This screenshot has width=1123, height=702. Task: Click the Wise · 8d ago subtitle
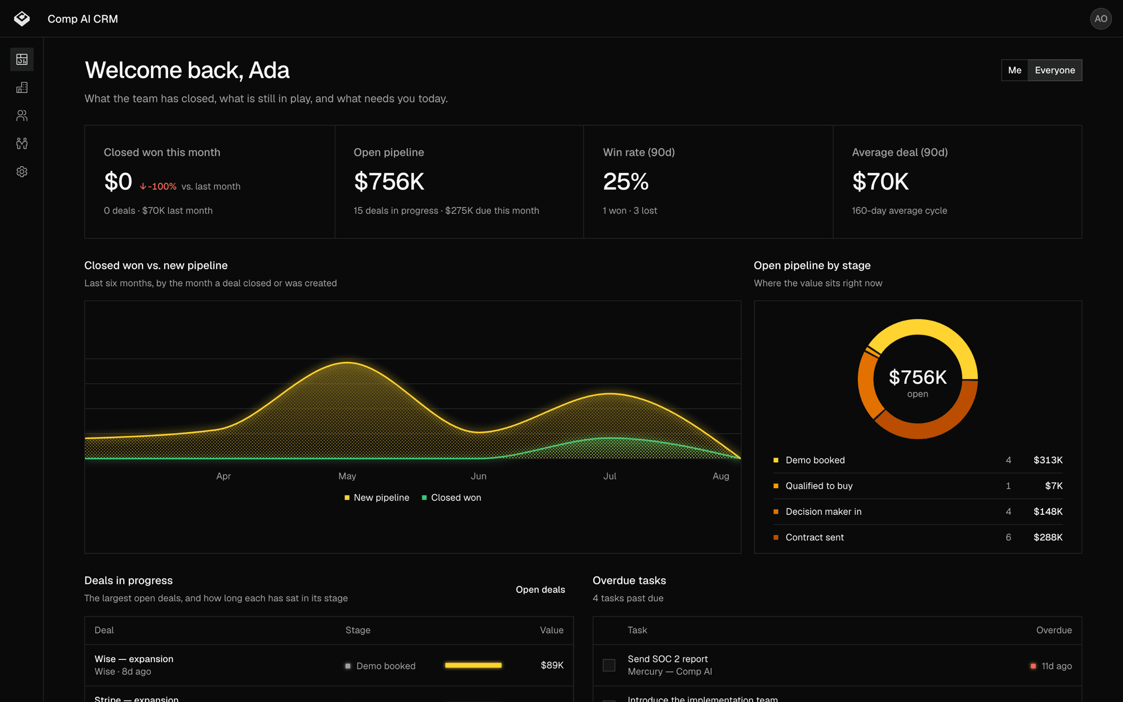123,671
